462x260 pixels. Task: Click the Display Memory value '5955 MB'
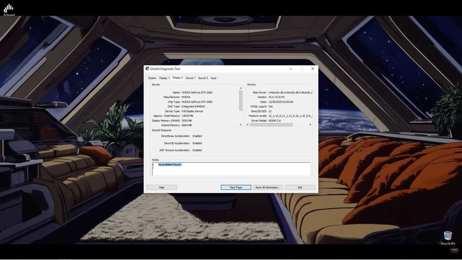click(x=187, y=121)
